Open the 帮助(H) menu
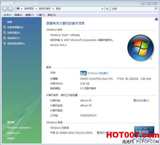Image resolution: width=160 pixels, height=145 pixels. (52, 15)
